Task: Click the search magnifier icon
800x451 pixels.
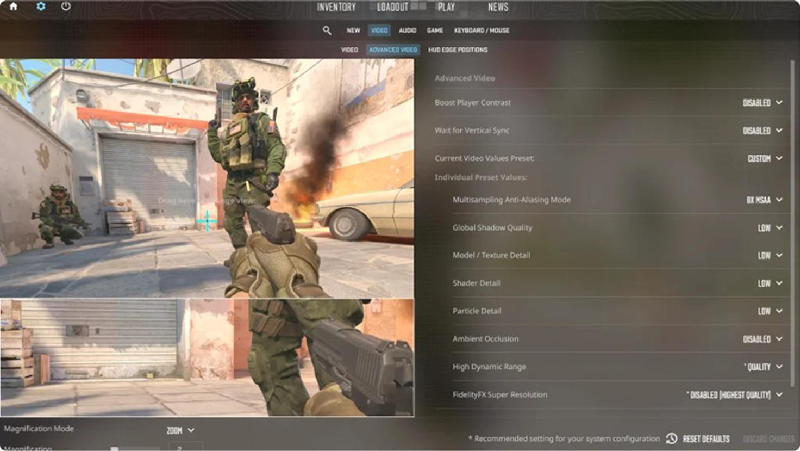Action: pos(327,30)
